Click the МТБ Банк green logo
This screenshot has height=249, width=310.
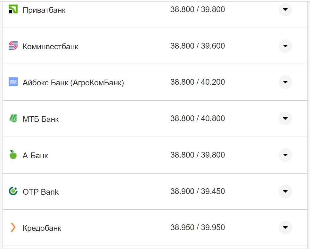point(13,119)
